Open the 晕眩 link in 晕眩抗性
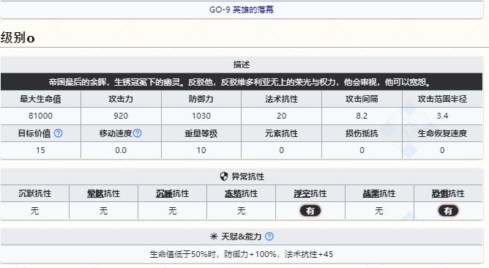 pyautogui.click(x=95, y=193)
